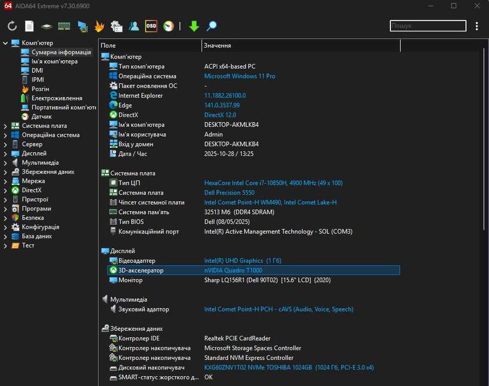Click the user account toolbar icon
This screenshot has width=489, height=386.
coord(134,26)
